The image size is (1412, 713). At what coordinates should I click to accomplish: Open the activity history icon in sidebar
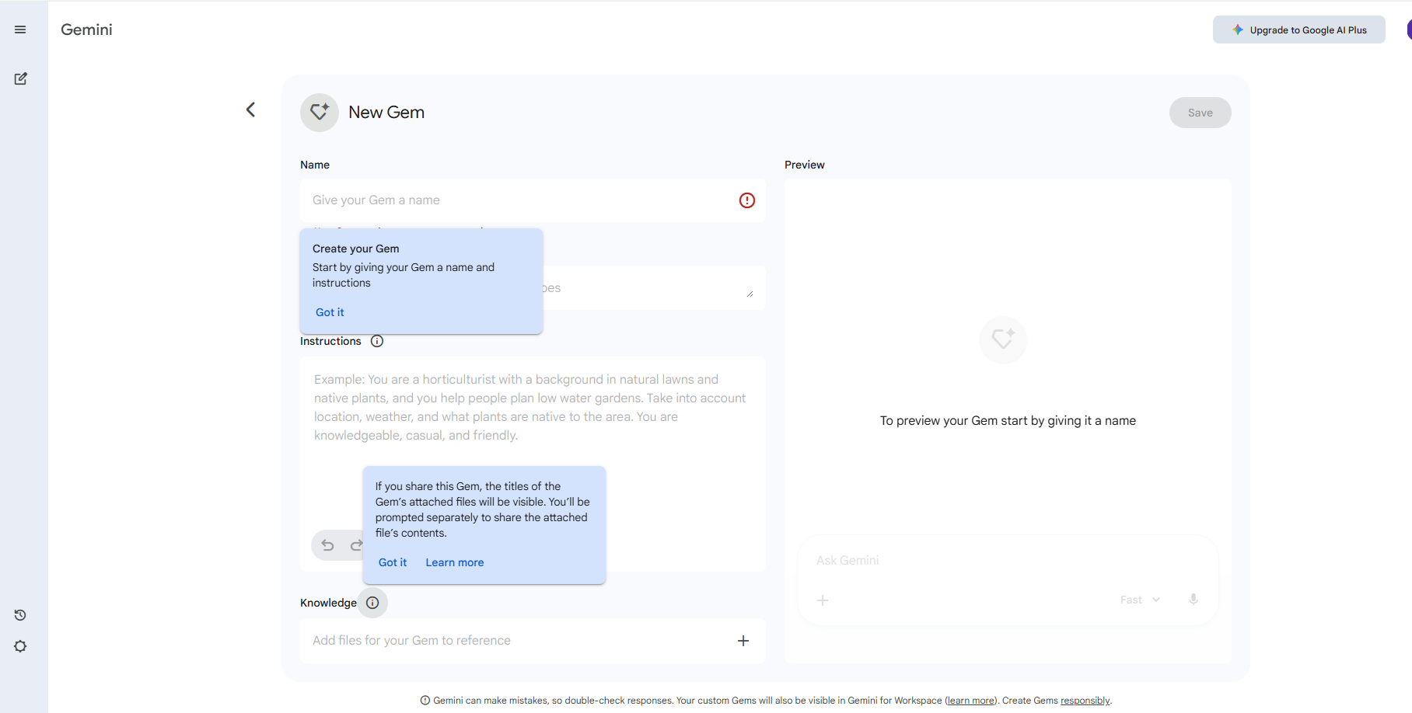pos(20,615)
